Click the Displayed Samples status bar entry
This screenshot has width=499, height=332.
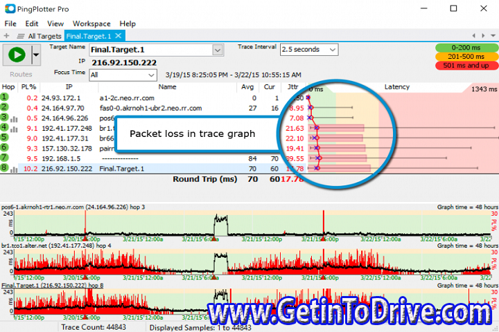pyautogui.click(x=200, y=328)
